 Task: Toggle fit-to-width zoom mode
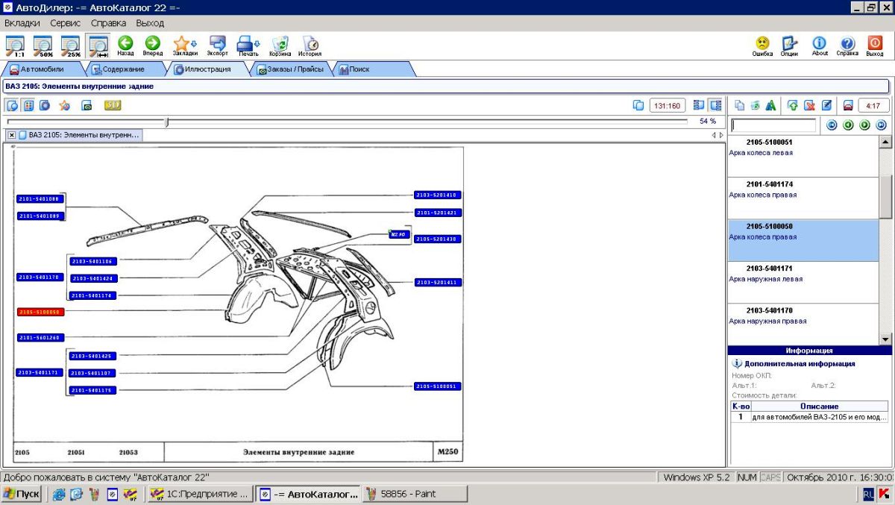98,46
